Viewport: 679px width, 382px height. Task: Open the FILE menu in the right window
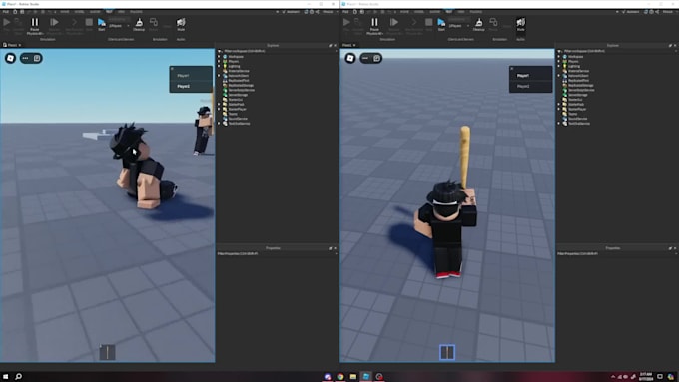(x=345, y=12)
